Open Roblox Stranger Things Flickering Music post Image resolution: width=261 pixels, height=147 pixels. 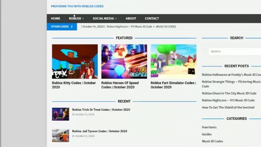[231, 84]
